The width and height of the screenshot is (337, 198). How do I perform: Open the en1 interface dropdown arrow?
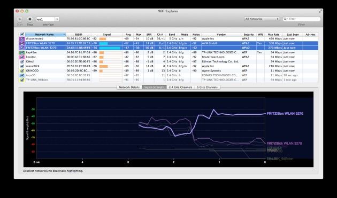pyautogui.click(x=57, y=19)
